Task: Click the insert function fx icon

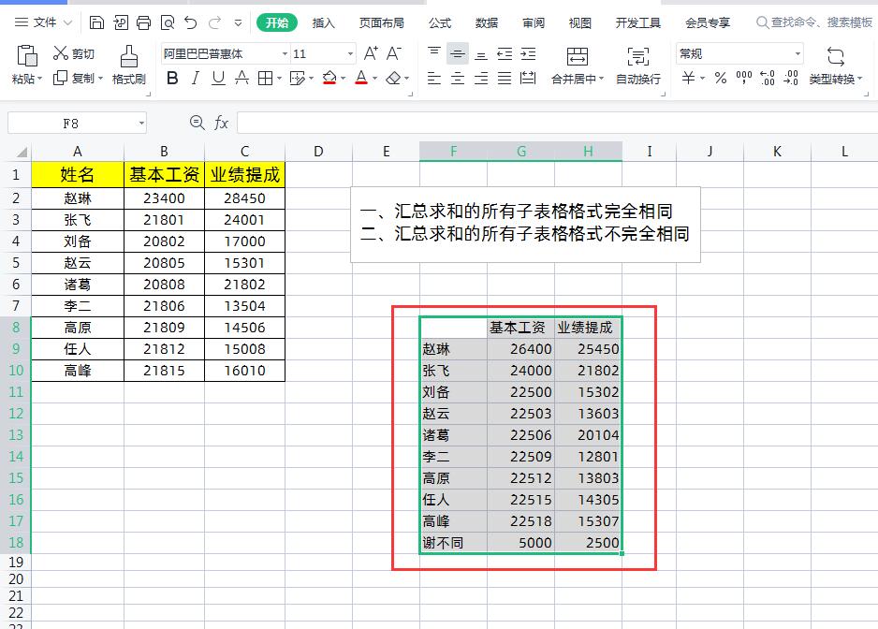Action: coord(221,123)
